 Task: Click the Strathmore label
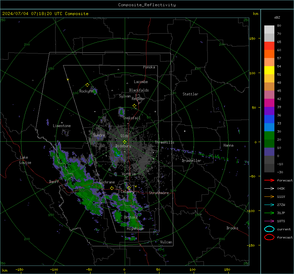coord(159,193)
